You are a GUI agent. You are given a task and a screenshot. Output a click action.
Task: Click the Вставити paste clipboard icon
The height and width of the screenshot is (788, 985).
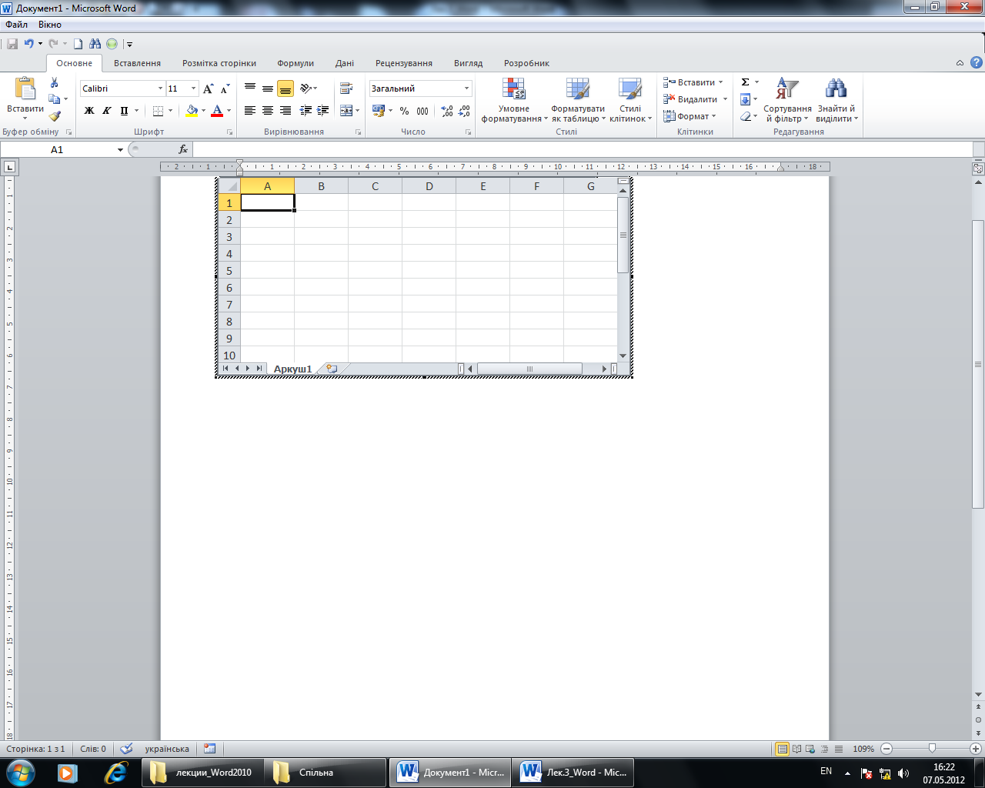click(25, 88)
